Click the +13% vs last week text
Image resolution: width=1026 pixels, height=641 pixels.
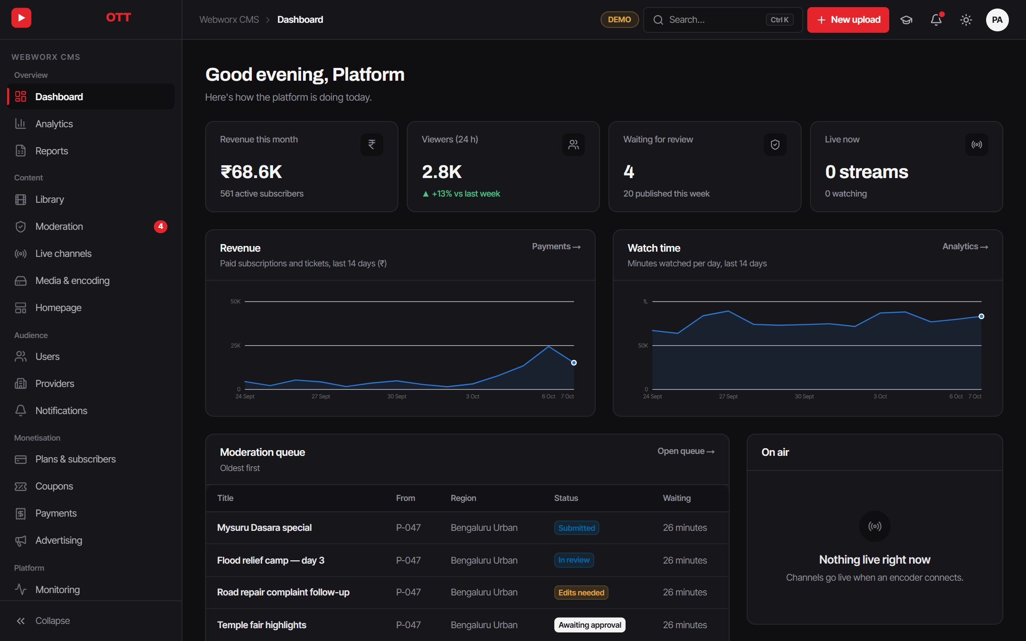[461, 194]
